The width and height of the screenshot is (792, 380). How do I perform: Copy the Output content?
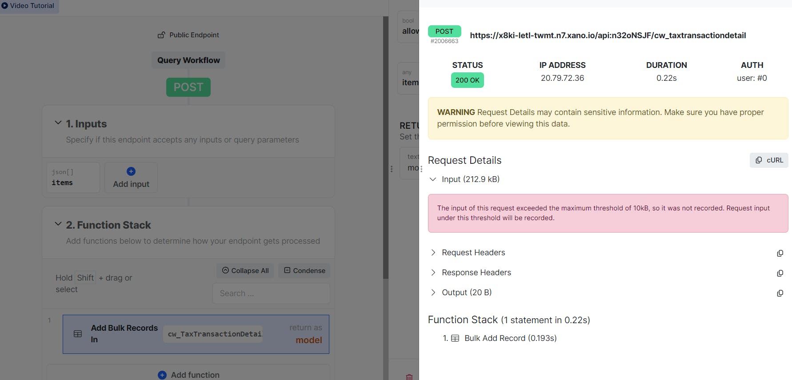pos(780,293)
